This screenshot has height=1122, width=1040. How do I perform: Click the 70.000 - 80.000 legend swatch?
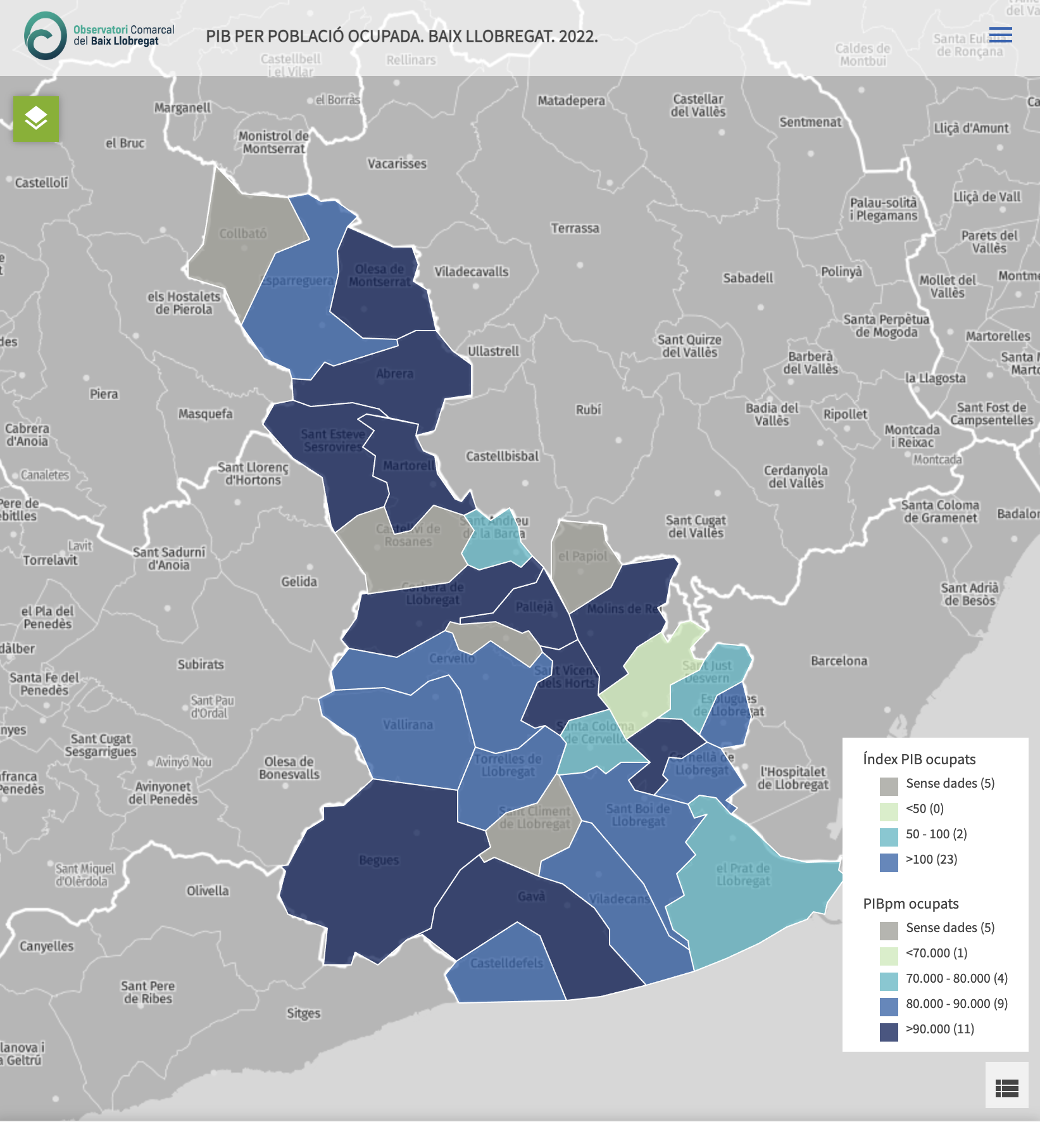[889, 981]
